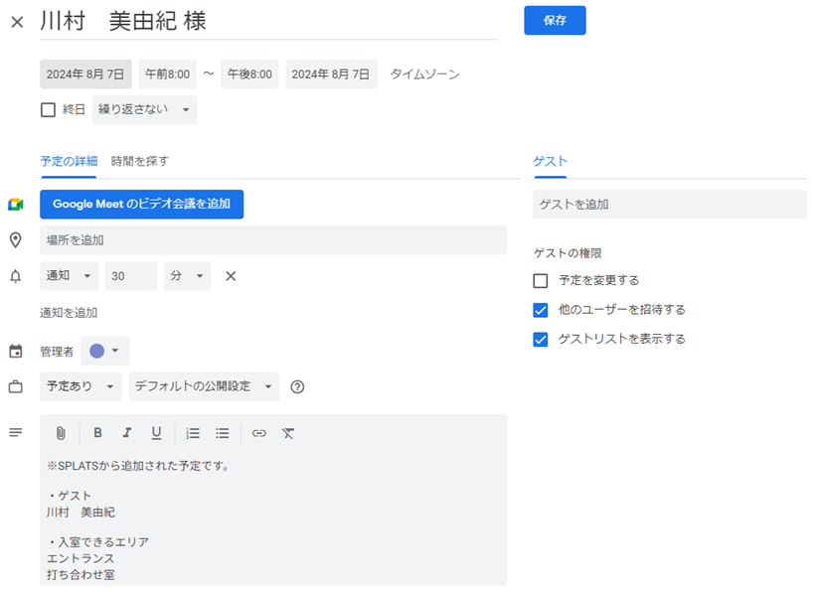Open the 繰り返さない recurrence dropdown
This screenshot has height=592, width=816.
142,109
